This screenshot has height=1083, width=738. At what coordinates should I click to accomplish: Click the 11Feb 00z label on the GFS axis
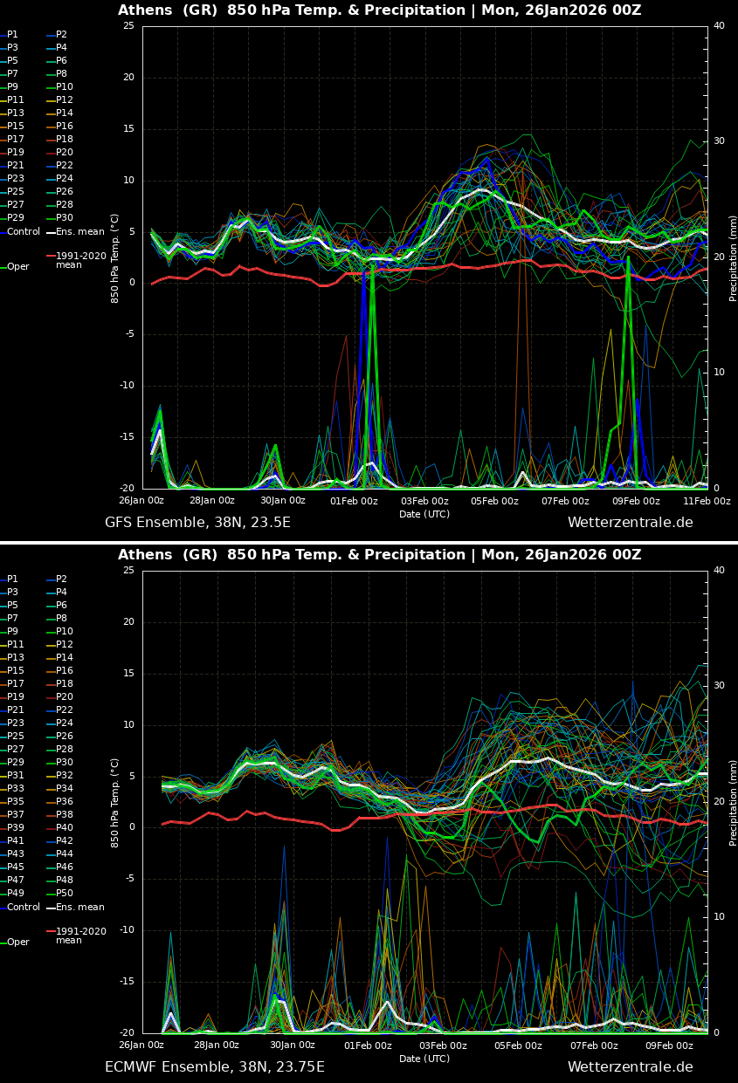706,501
